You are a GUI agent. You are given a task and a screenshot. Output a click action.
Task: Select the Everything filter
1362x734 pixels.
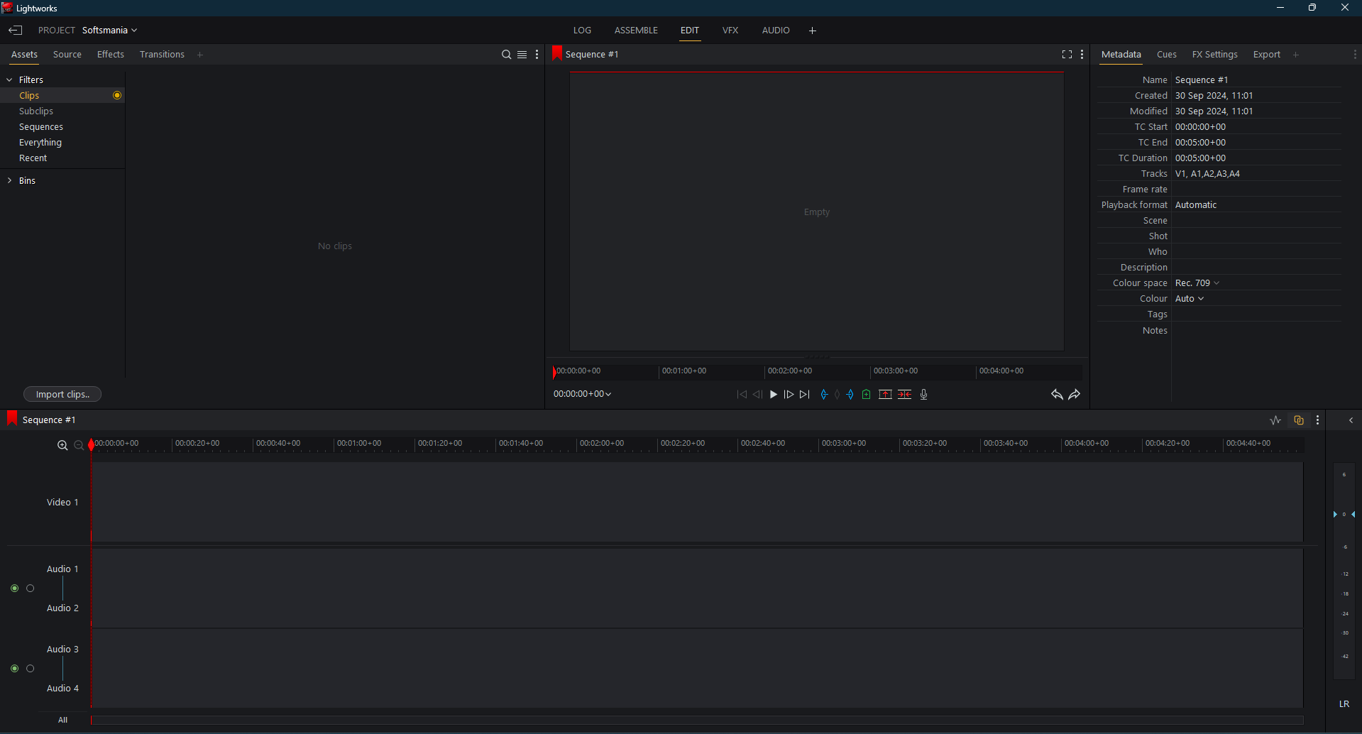pyautogui.click(x=40, y=143)
